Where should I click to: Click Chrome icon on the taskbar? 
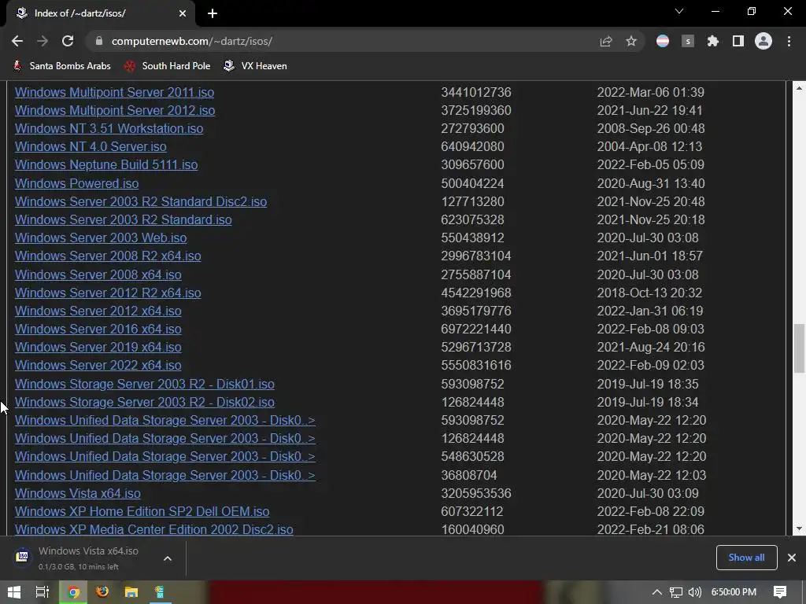pyautogui.click(x=73, y=592)
